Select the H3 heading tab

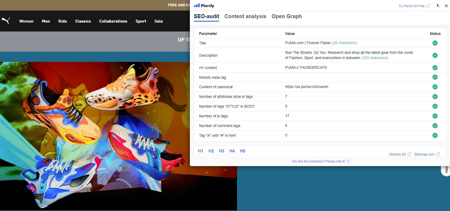[222, 151]
